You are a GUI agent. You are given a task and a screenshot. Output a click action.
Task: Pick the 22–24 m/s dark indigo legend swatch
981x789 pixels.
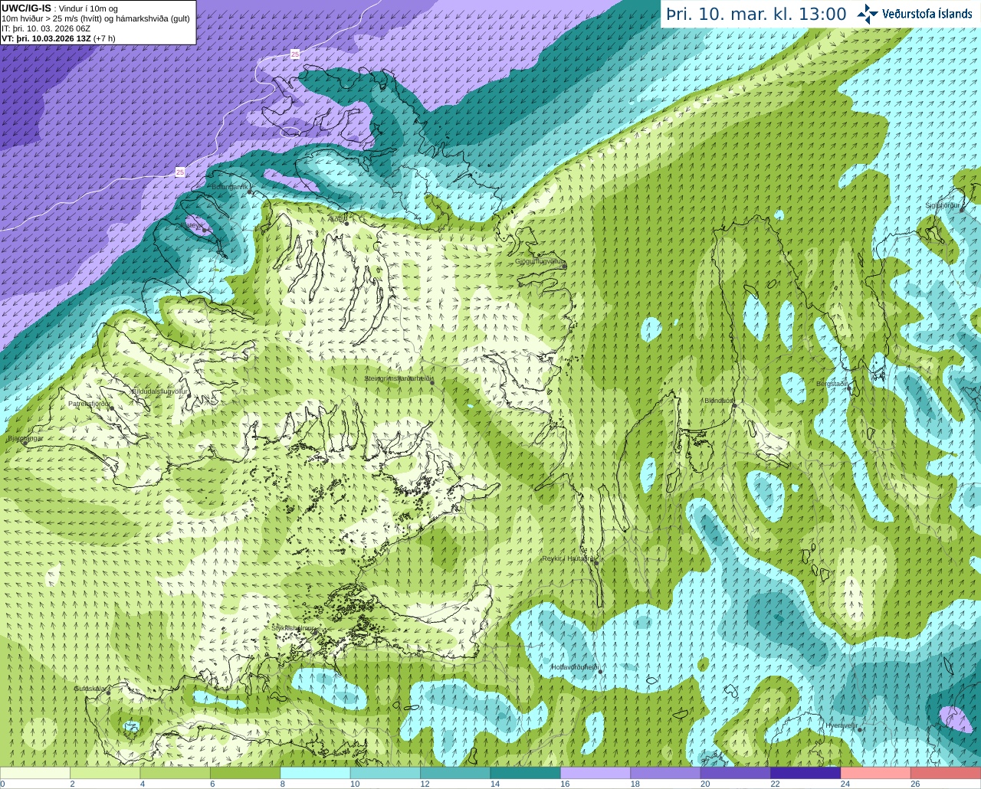point(805,773)
